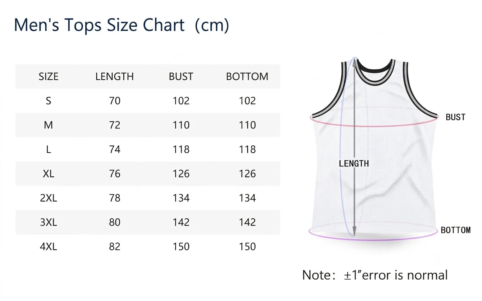Click the BUST label beside the jersey
Screen dimensions: 482x301
(455, 117)
